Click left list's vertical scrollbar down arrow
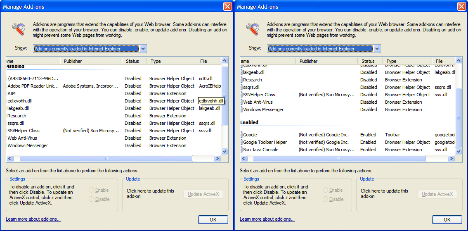The image size is (468, 231). click(225, 152)
